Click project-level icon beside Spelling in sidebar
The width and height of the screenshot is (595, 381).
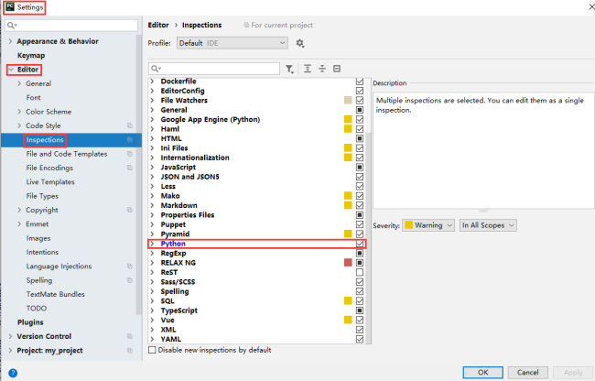130,280
